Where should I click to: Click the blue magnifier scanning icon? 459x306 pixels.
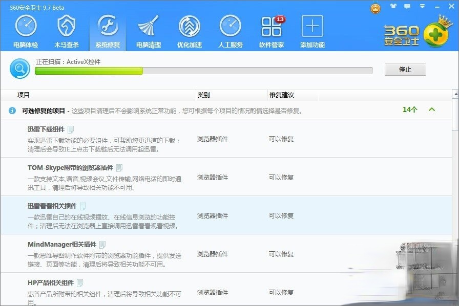coord(19,69)
